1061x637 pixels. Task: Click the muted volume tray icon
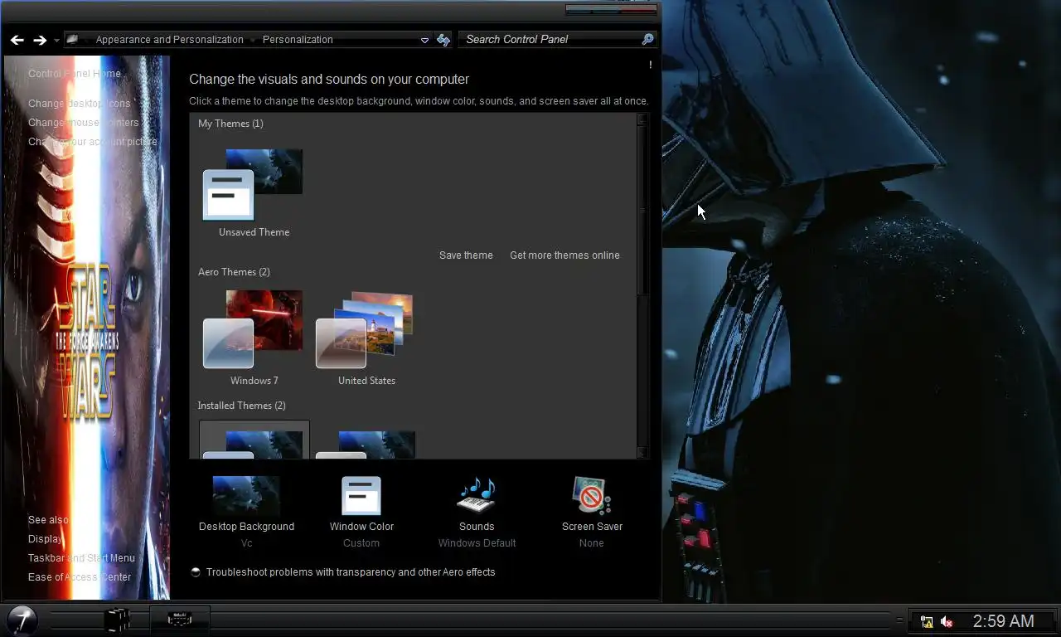[x=947, y=621]
